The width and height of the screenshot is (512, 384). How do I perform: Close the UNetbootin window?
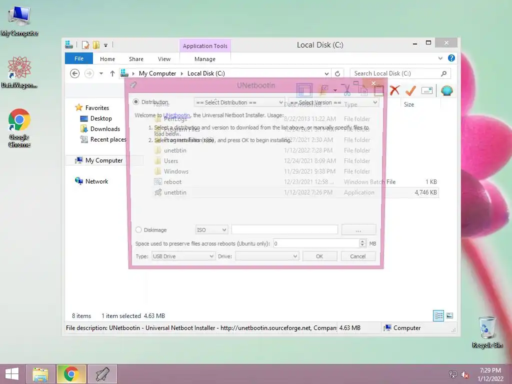[x=373, y=83]
